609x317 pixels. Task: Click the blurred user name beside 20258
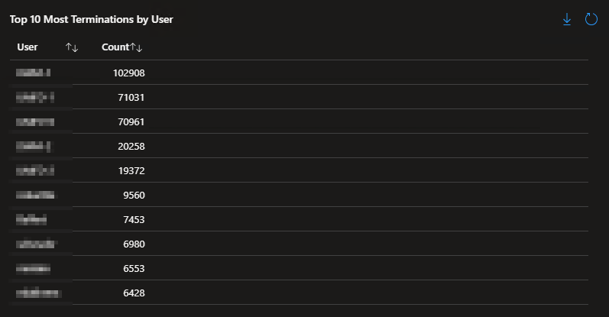point(33,147)
